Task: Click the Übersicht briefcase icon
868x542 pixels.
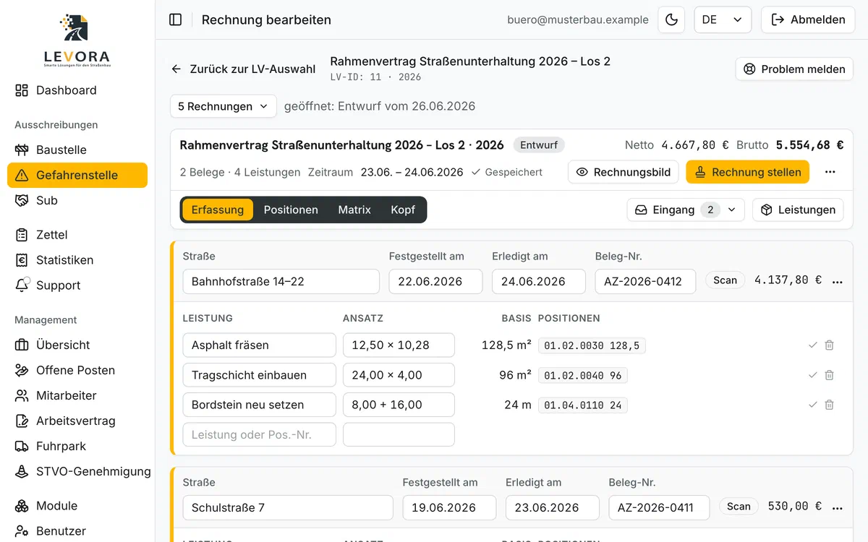Action: [x=22, y=345]
